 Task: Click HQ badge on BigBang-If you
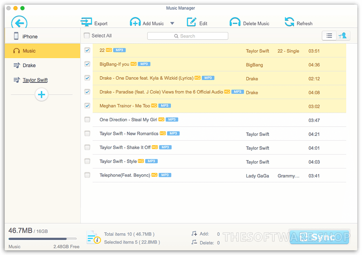click(x=134, y=64)
